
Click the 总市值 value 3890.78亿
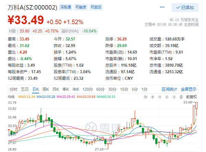pyautogui.click(x=174, y=65)
